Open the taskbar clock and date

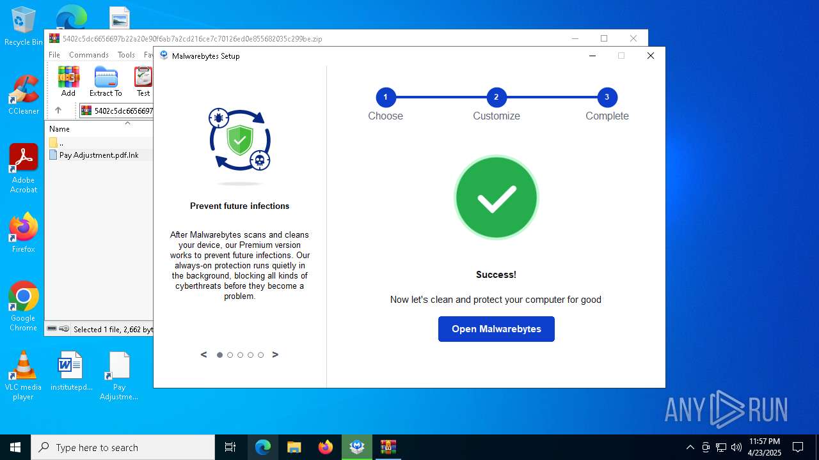coord(765,447)
